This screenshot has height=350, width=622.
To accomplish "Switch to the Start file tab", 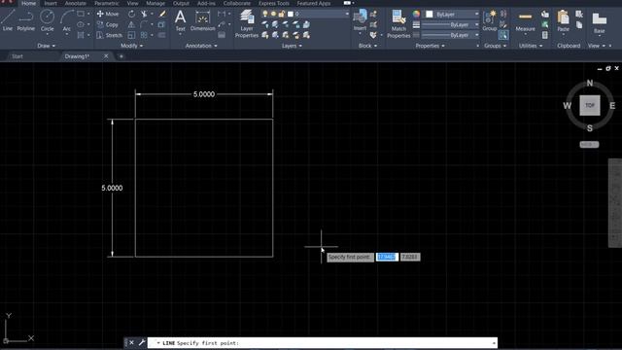I will pyautogui.click(x=17, y=56).
